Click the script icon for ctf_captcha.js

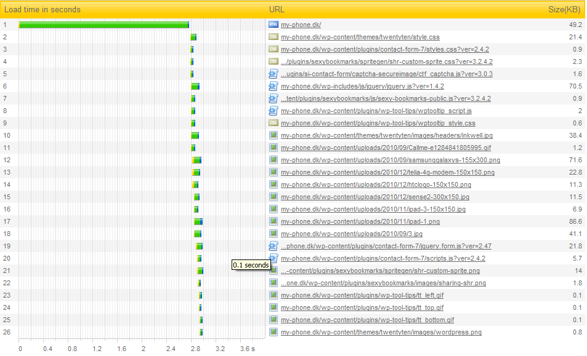click(x=273, y=74)
